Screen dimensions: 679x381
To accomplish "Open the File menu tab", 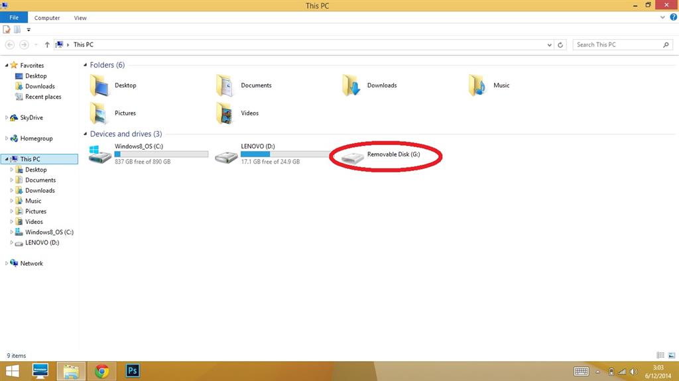I will point(14,17).
